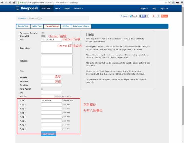Click the Google +1 button
Image resolution: width=184 pixels, height=143 pixels.
[154, 16]
